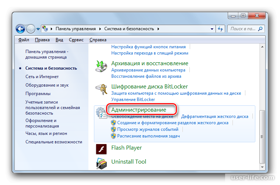Viewport: 280px width, 185px height.
Task: Click shield icon beside Расписание выполнения задач
Action: [x=113, y=136]
